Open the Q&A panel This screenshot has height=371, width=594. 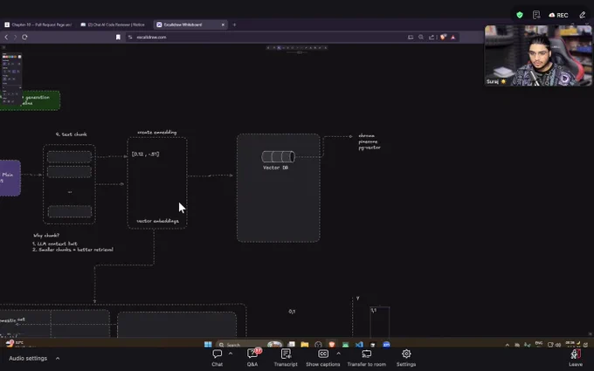coord(252,358)
